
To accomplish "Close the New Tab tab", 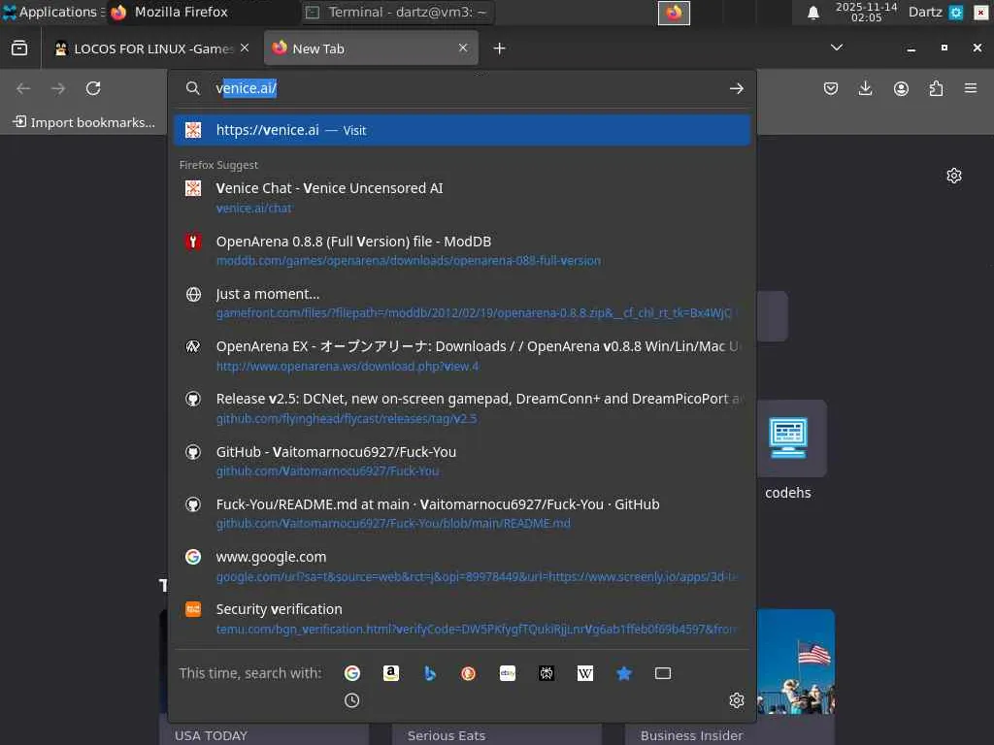I will [463, 49].
